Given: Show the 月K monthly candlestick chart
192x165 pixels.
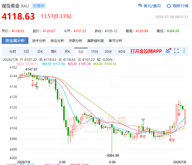Looking at the screenshot, I should [67, 52].
